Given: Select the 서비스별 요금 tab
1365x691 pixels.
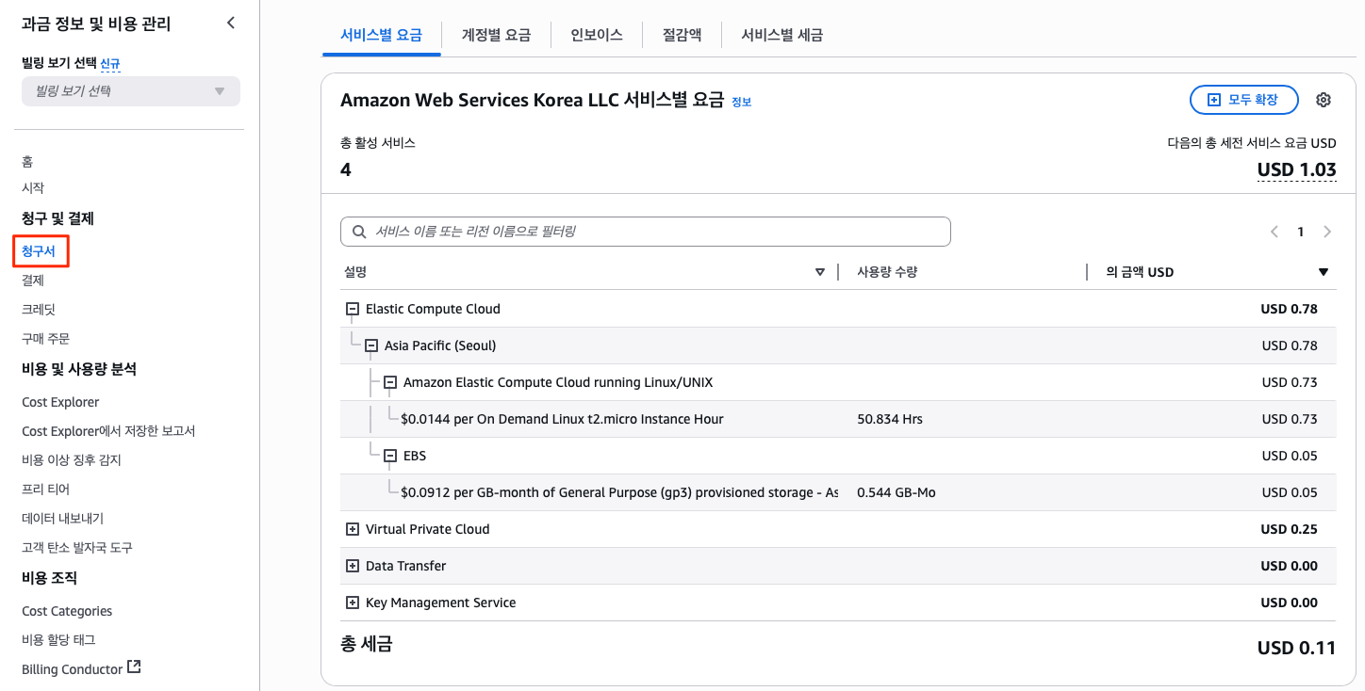Looking at the screenshot, I should (x=381, y=35).
